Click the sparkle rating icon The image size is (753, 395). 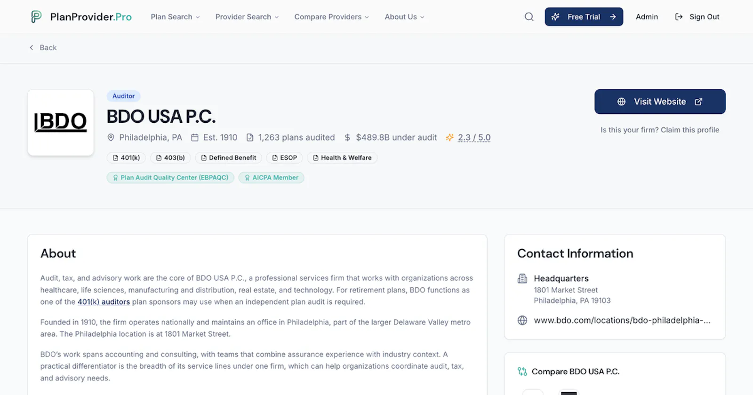[450, 137]
